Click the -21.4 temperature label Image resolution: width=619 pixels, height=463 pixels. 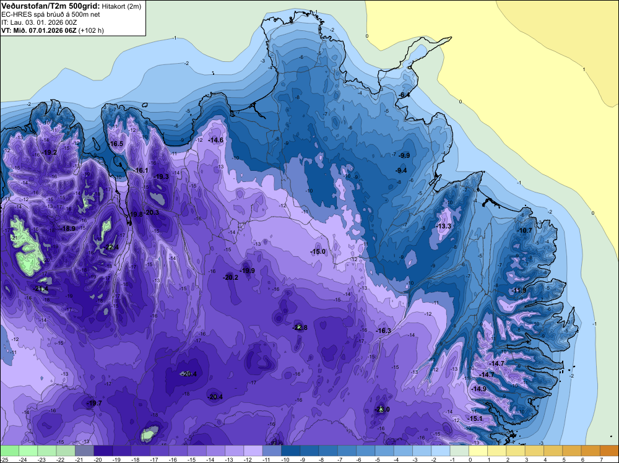[41, 289]
